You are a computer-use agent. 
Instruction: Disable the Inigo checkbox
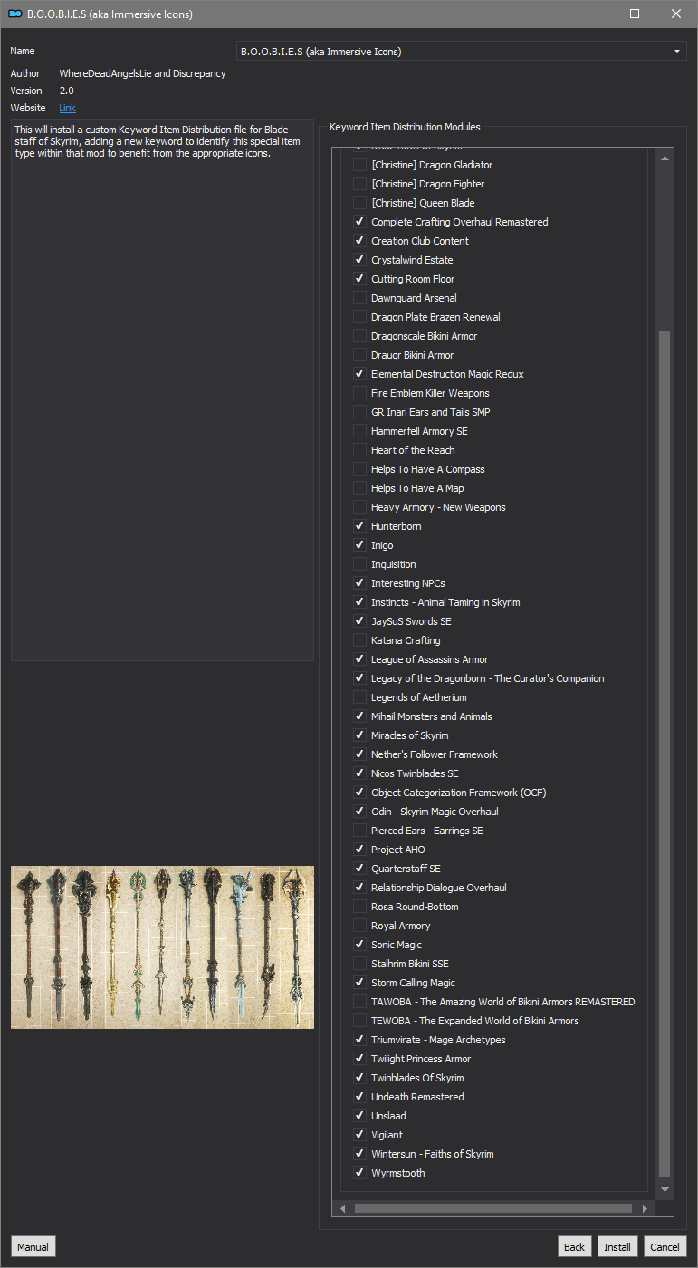pos(359,545)
